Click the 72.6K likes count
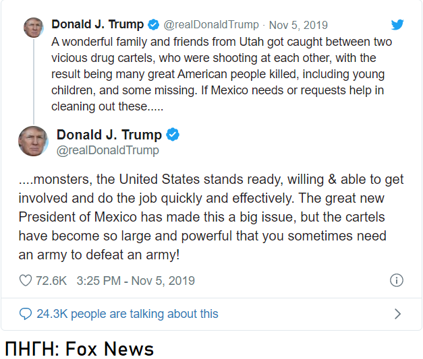This screenshot has width=423, height=359. point(51,281)
